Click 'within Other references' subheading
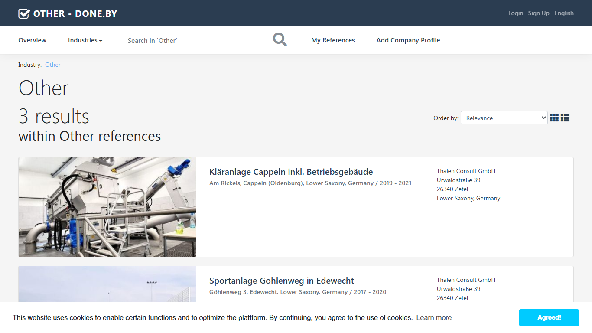The image size is (592, 333). point(90,136)
